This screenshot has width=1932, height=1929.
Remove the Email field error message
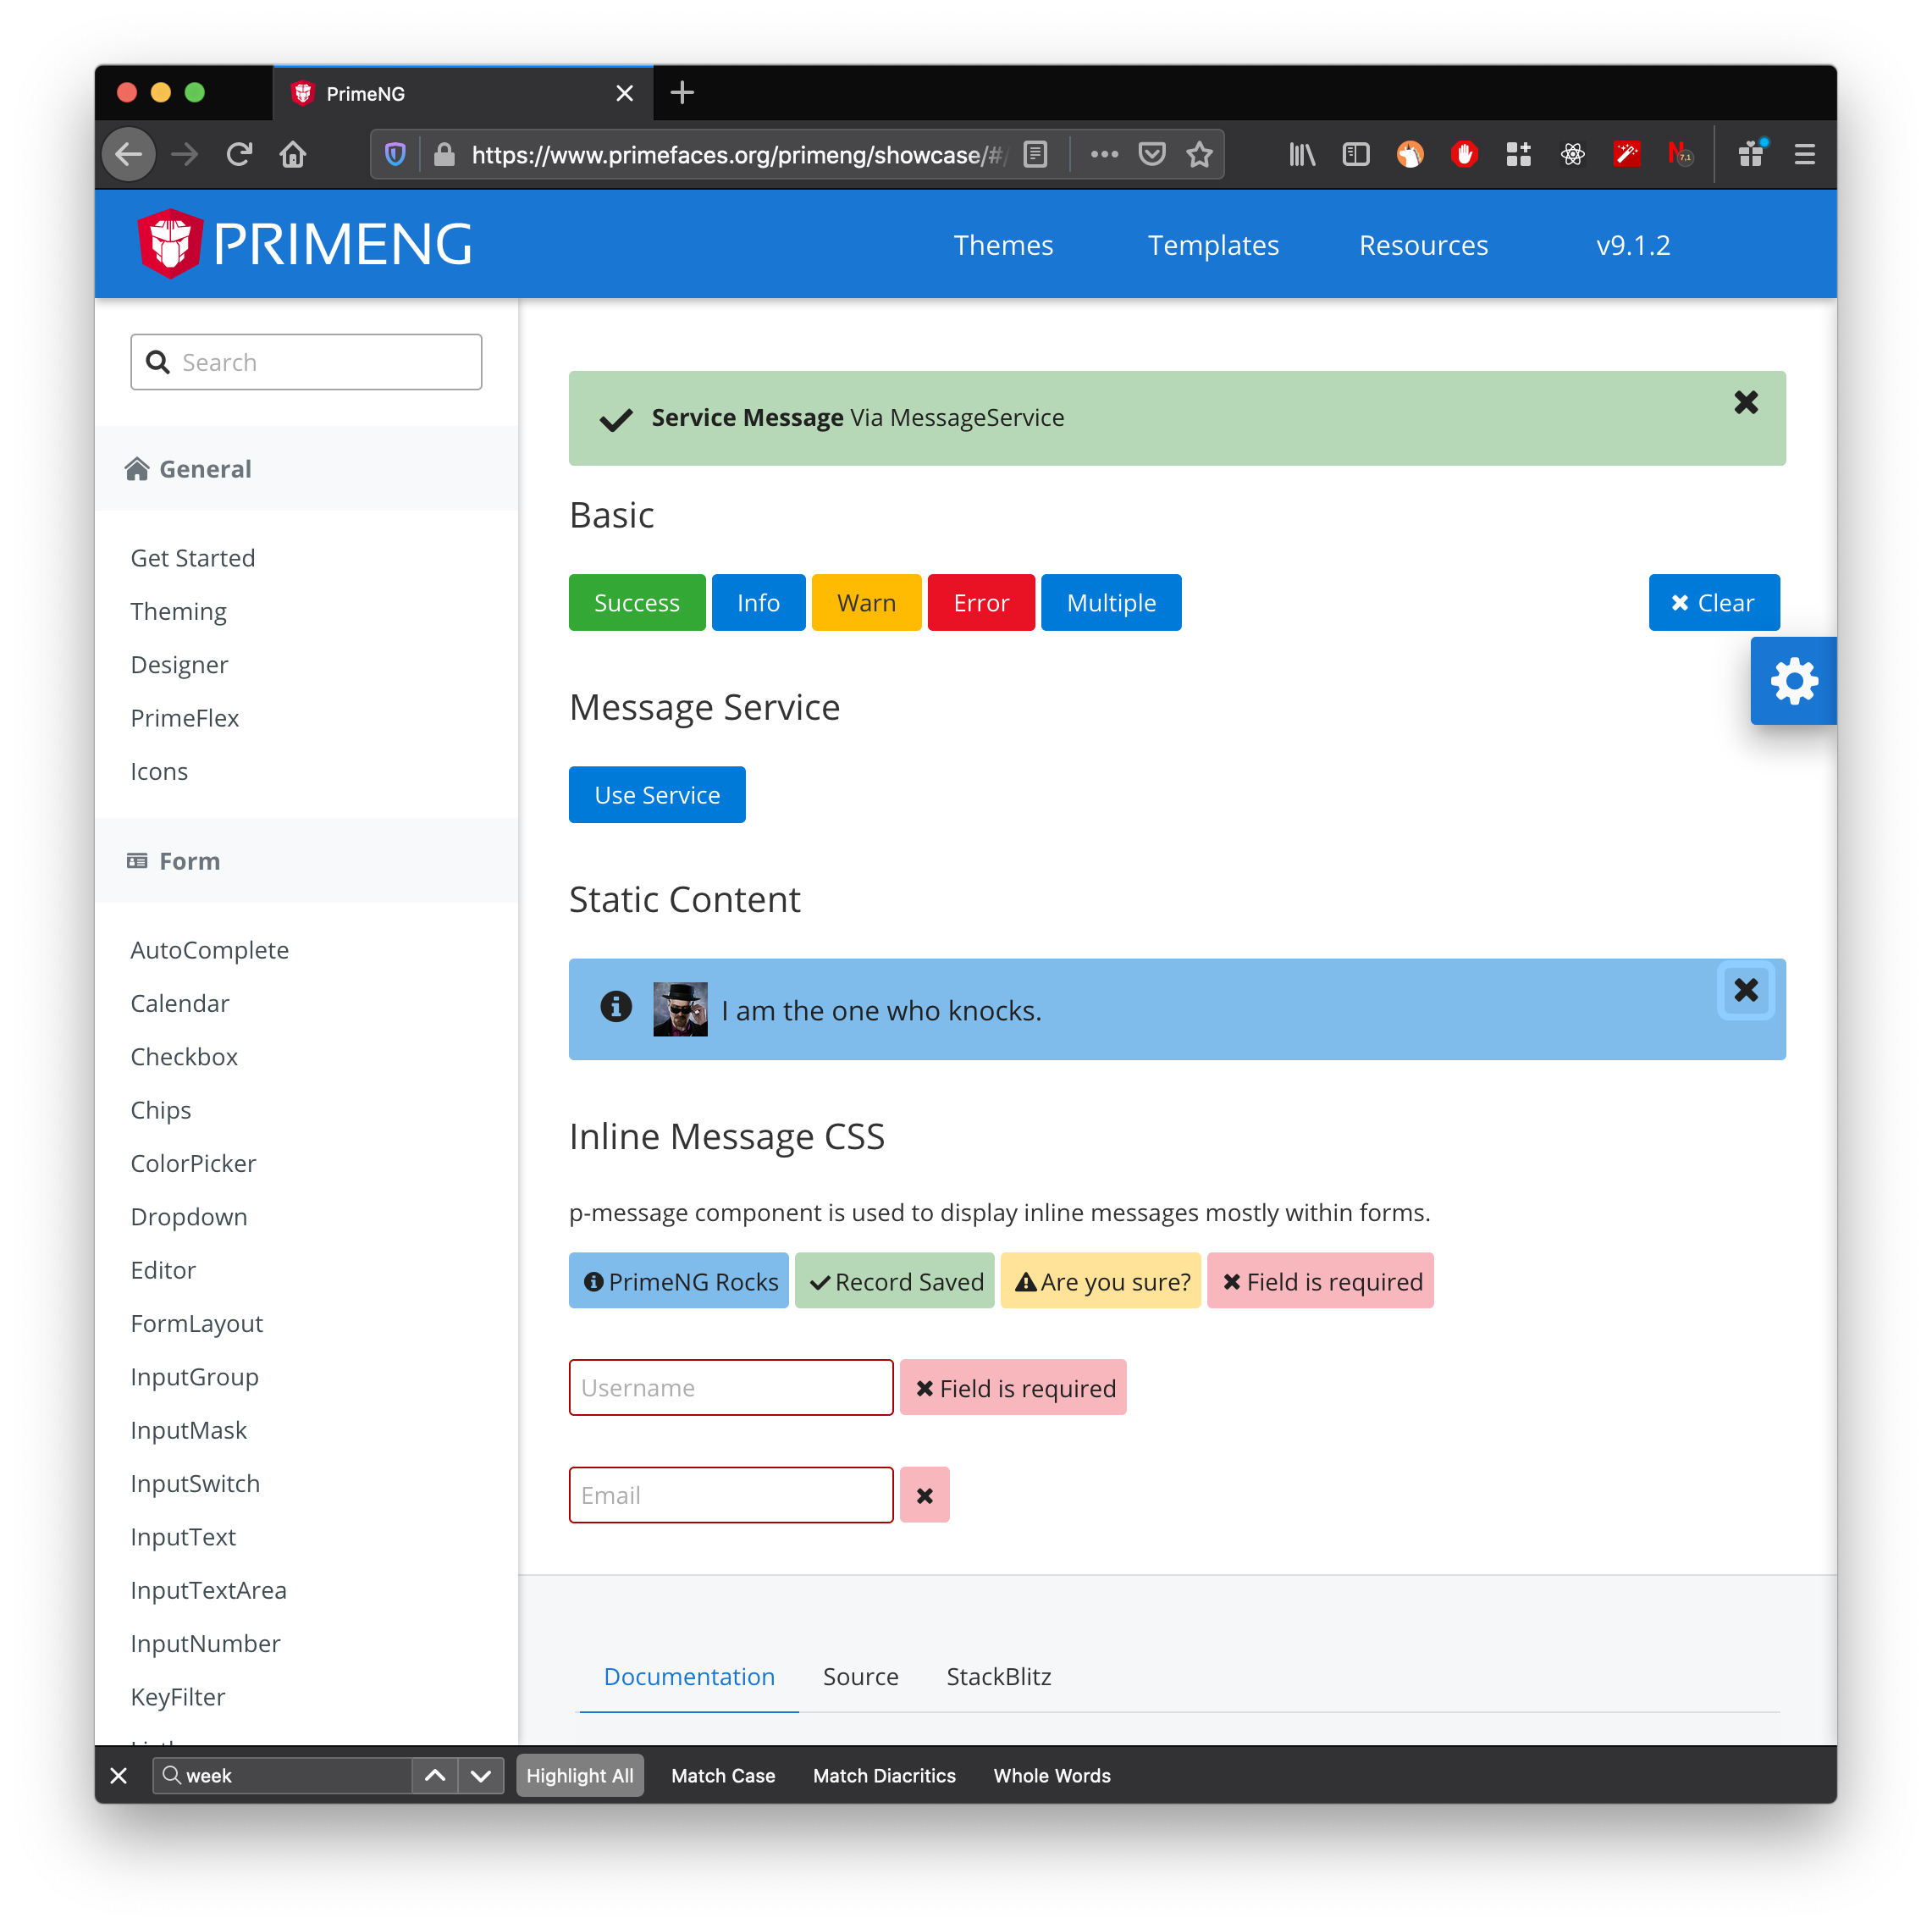click(x=924, y=1494)
